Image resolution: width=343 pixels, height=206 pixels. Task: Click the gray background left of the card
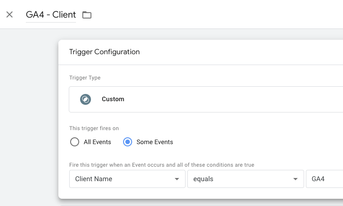click(29, 118)
